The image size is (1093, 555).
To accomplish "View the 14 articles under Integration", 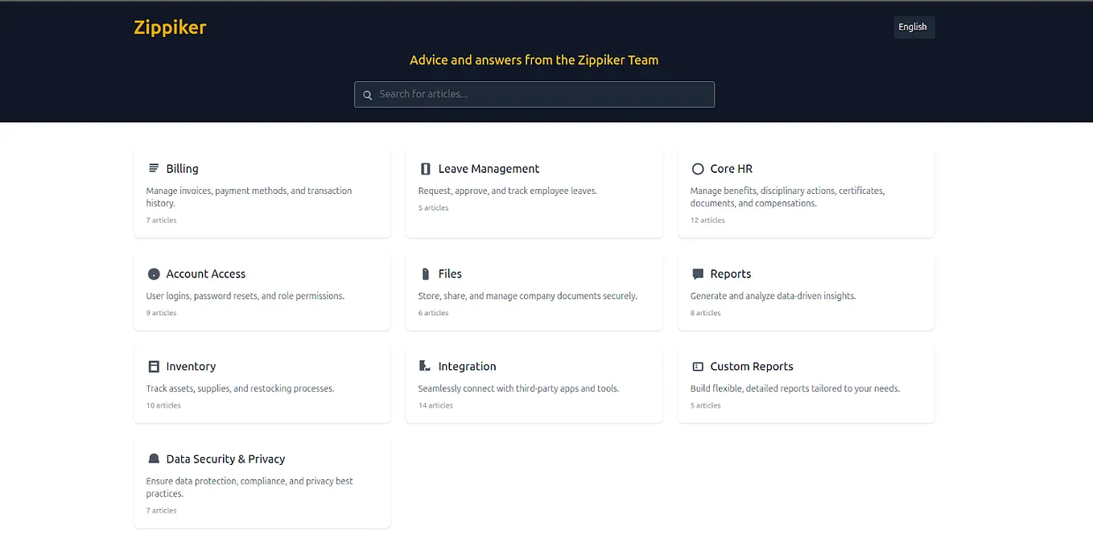I will tap(435, 405).
